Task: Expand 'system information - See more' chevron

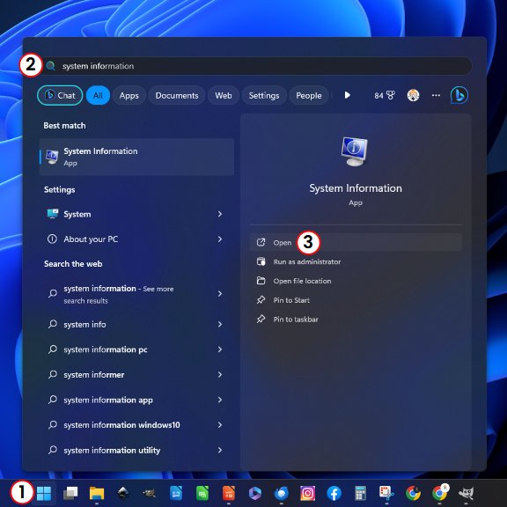Action: coord(220,294)
